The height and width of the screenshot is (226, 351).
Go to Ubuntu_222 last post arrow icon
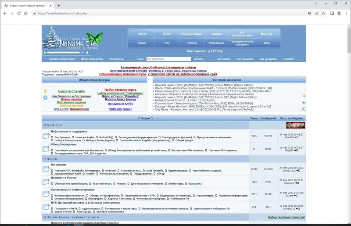[x=298, y=171]
